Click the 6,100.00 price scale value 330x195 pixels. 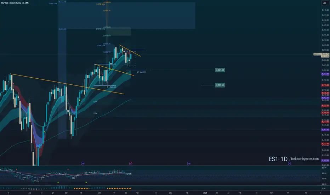(325, 10)
